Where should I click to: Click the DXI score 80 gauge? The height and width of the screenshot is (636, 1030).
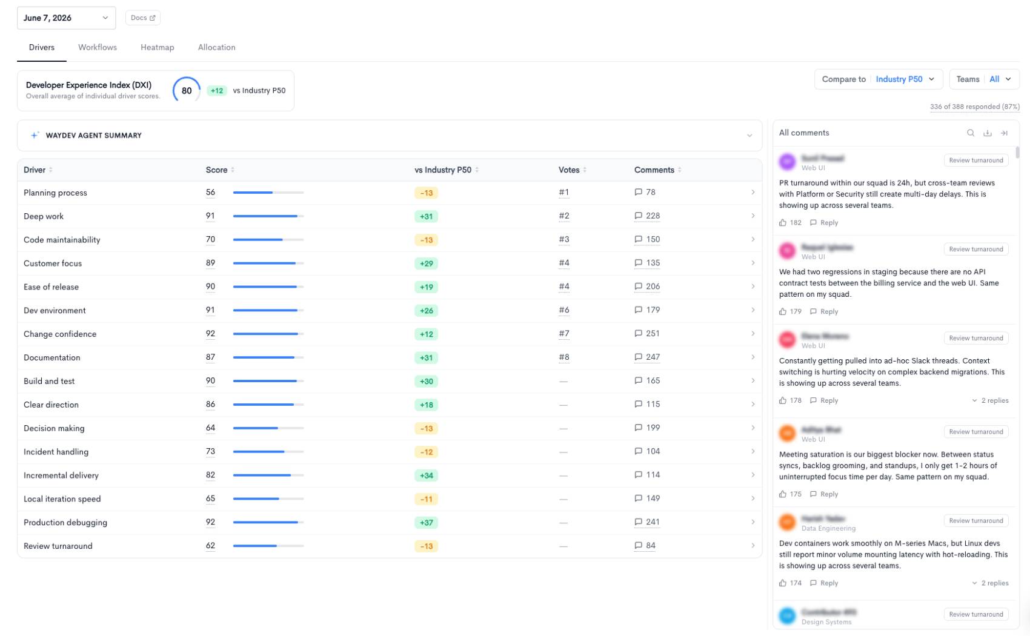point(187,91)
